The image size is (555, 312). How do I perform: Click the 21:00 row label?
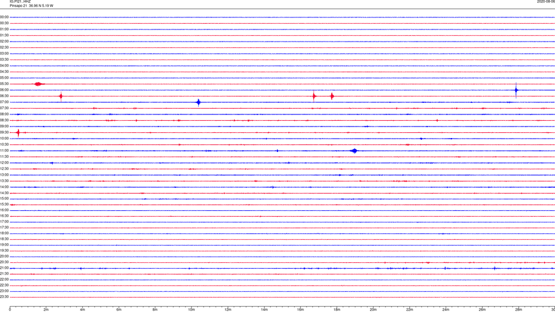4,268
